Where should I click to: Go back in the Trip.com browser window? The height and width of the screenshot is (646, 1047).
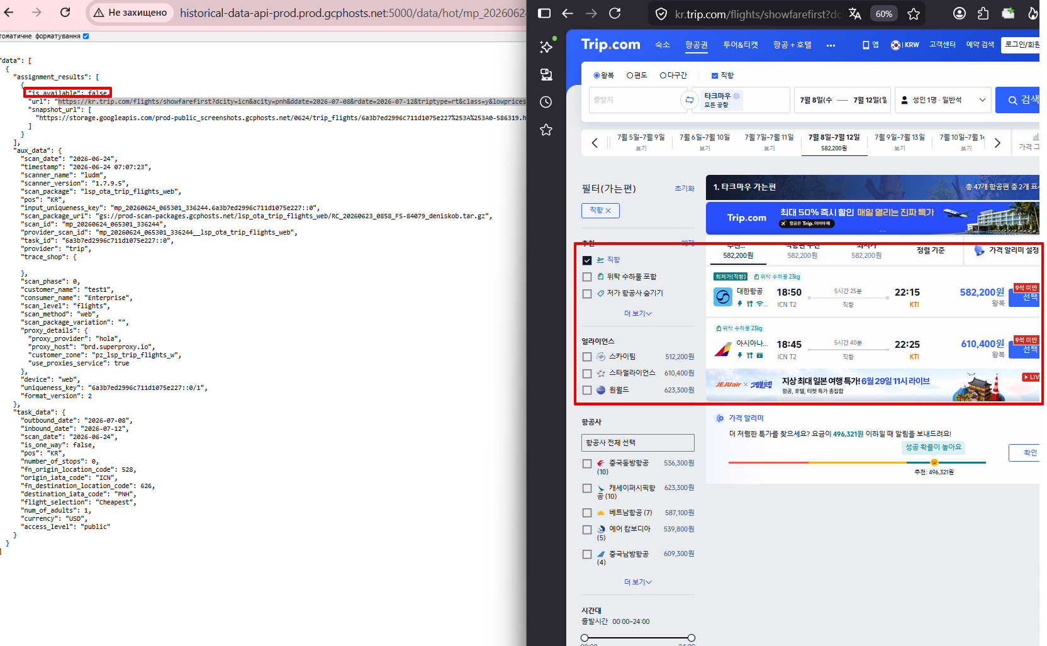(568, 13)
